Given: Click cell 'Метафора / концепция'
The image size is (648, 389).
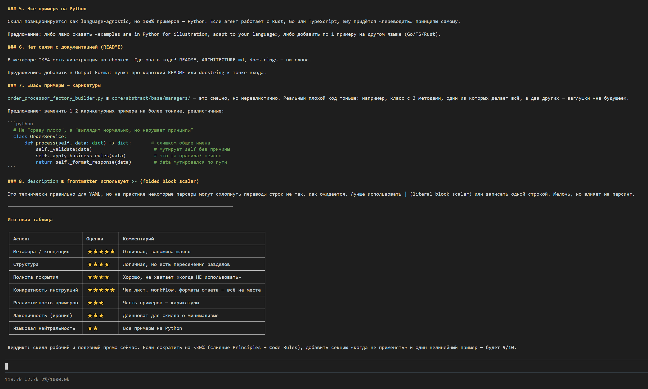Looking at the screenshot, I should 41,252.
